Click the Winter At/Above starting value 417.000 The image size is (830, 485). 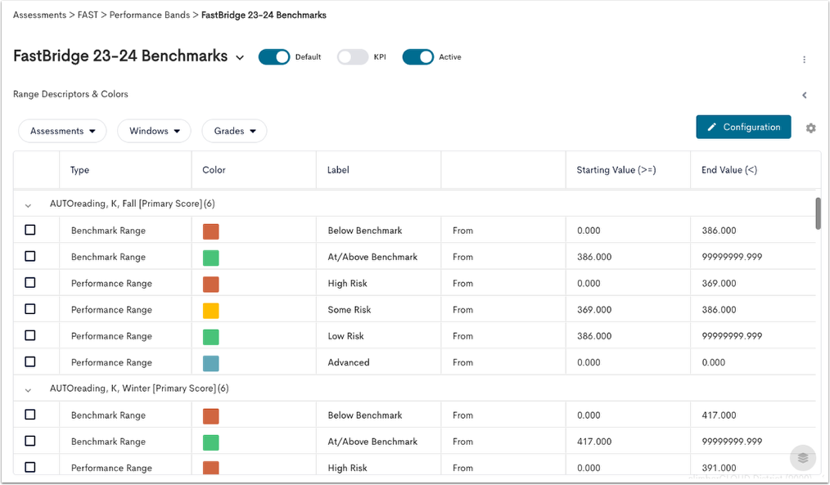[594, 442]
